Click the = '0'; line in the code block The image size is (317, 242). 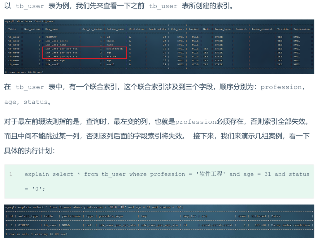35,189
